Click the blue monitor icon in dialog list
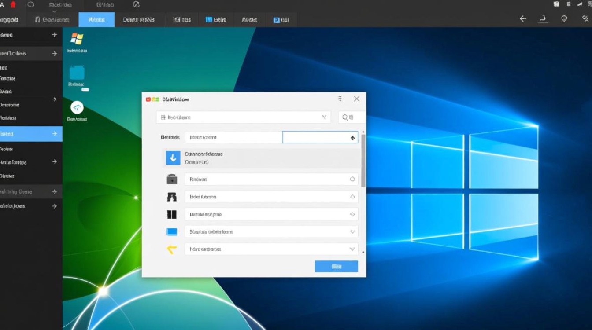592x330 pixels. pos(171,231)
